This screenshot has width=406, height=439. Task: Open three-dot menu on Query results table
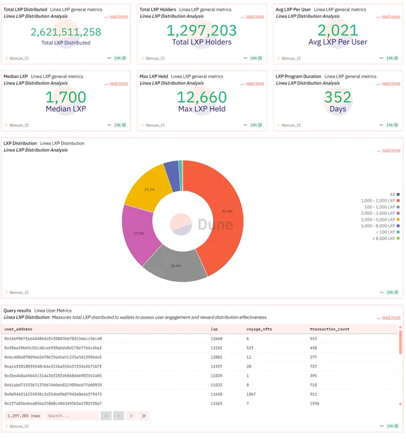381,426
